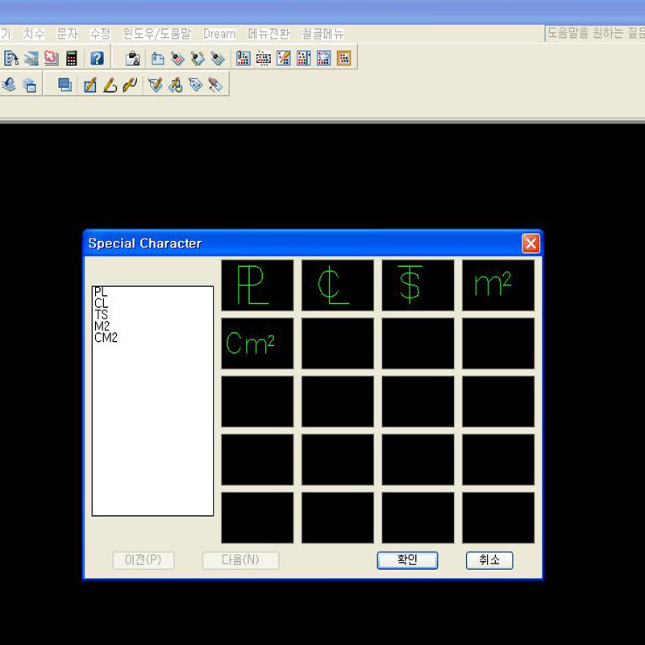Click the paperclip document icon
Screen dimensions: 645x645
(x=157, y=58)
